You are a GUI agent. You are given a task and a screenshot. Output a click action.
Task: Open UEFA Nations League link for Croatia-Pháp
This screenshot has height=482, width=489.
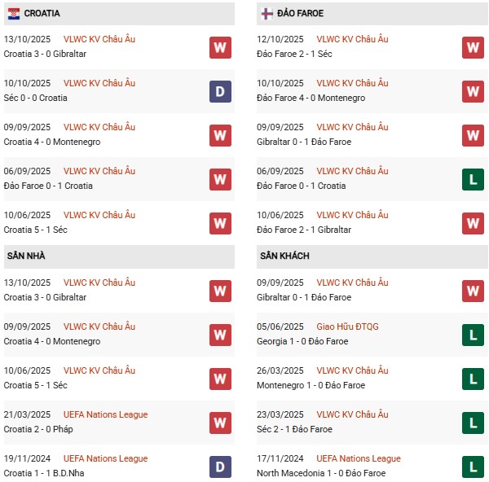(105, 414)
